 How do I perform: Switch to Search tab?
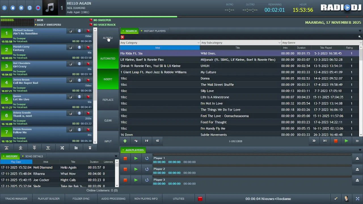click(129, 31)
